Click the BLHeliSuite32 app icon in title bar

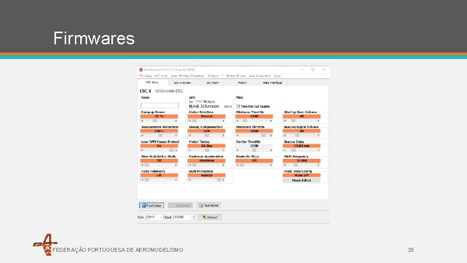(x=141, y=70)
